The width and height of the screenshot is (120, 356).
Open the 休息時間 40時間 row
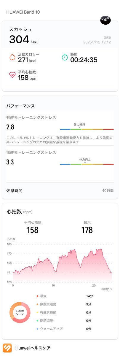tap(60, 190)
